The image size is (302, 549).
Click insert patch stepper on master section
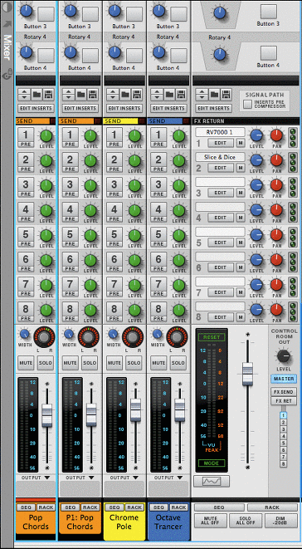[202, 94]
